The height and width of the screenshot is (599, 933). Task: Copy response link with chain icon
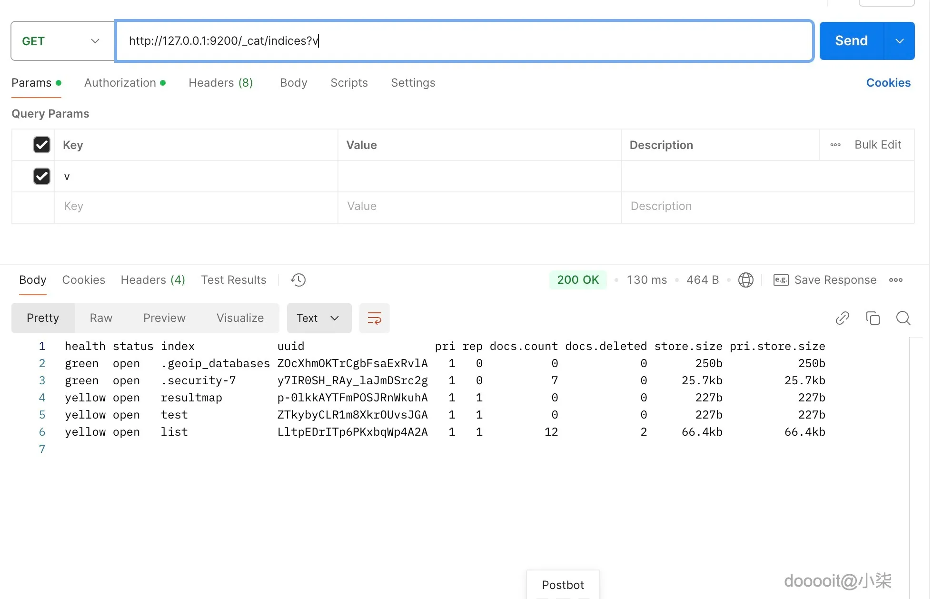click(842, 318)
